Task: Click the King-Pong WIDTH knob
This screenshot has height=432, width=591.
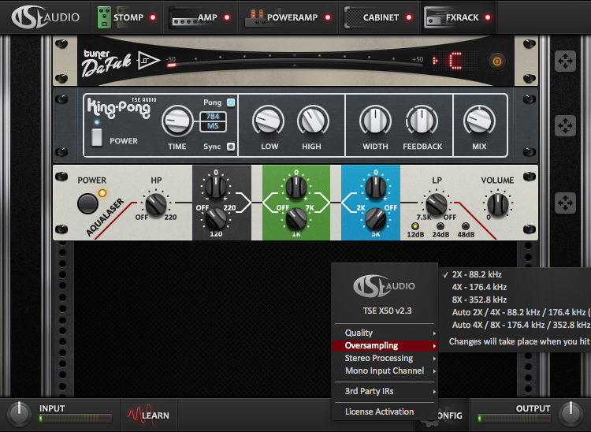Action: pyautogui.click(x=375, y=121)
